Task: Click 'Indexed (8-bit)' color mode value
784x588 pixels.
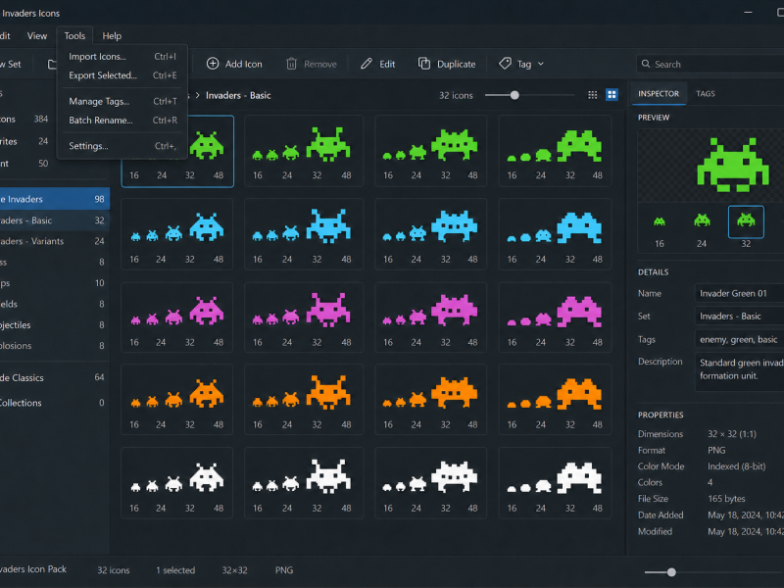Action: (x=737, y=466)
